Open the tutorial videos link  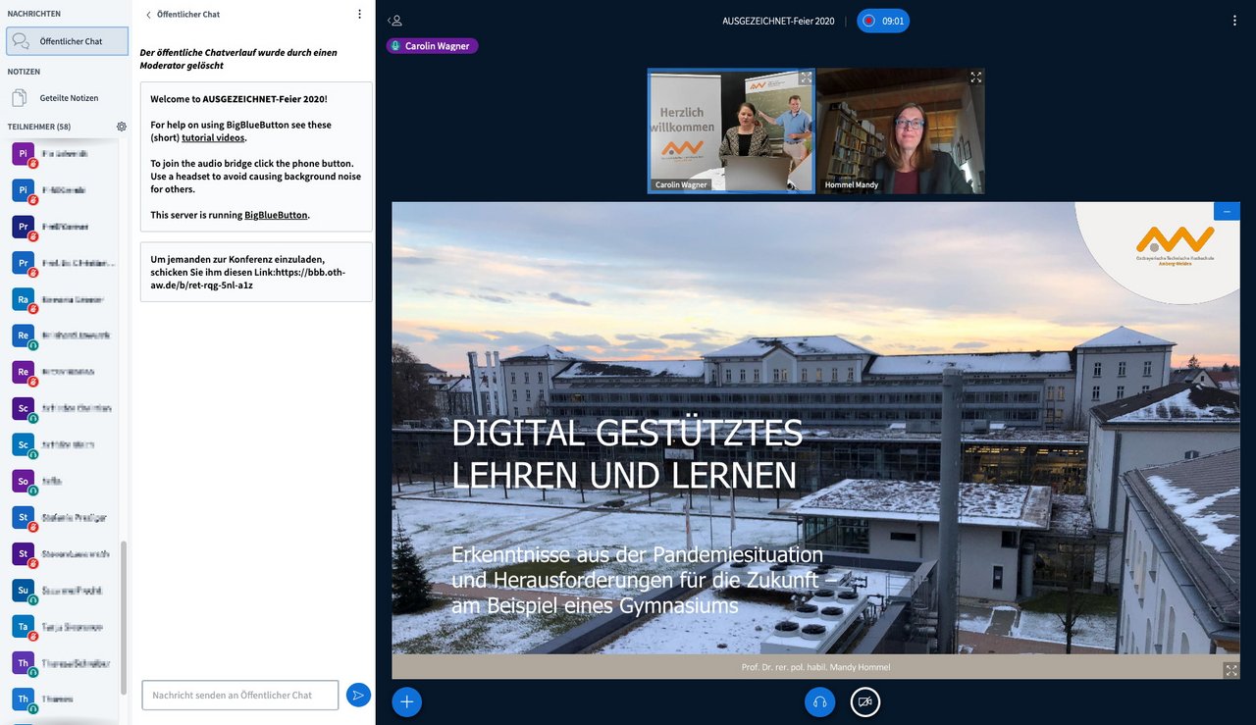point(213,138)
